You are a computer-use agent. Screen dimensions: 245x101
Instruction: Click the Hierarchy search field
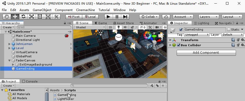[44, 27]
